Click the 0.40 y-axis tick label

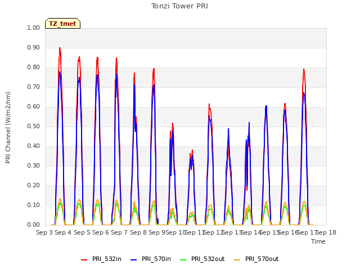coord(34,146)
